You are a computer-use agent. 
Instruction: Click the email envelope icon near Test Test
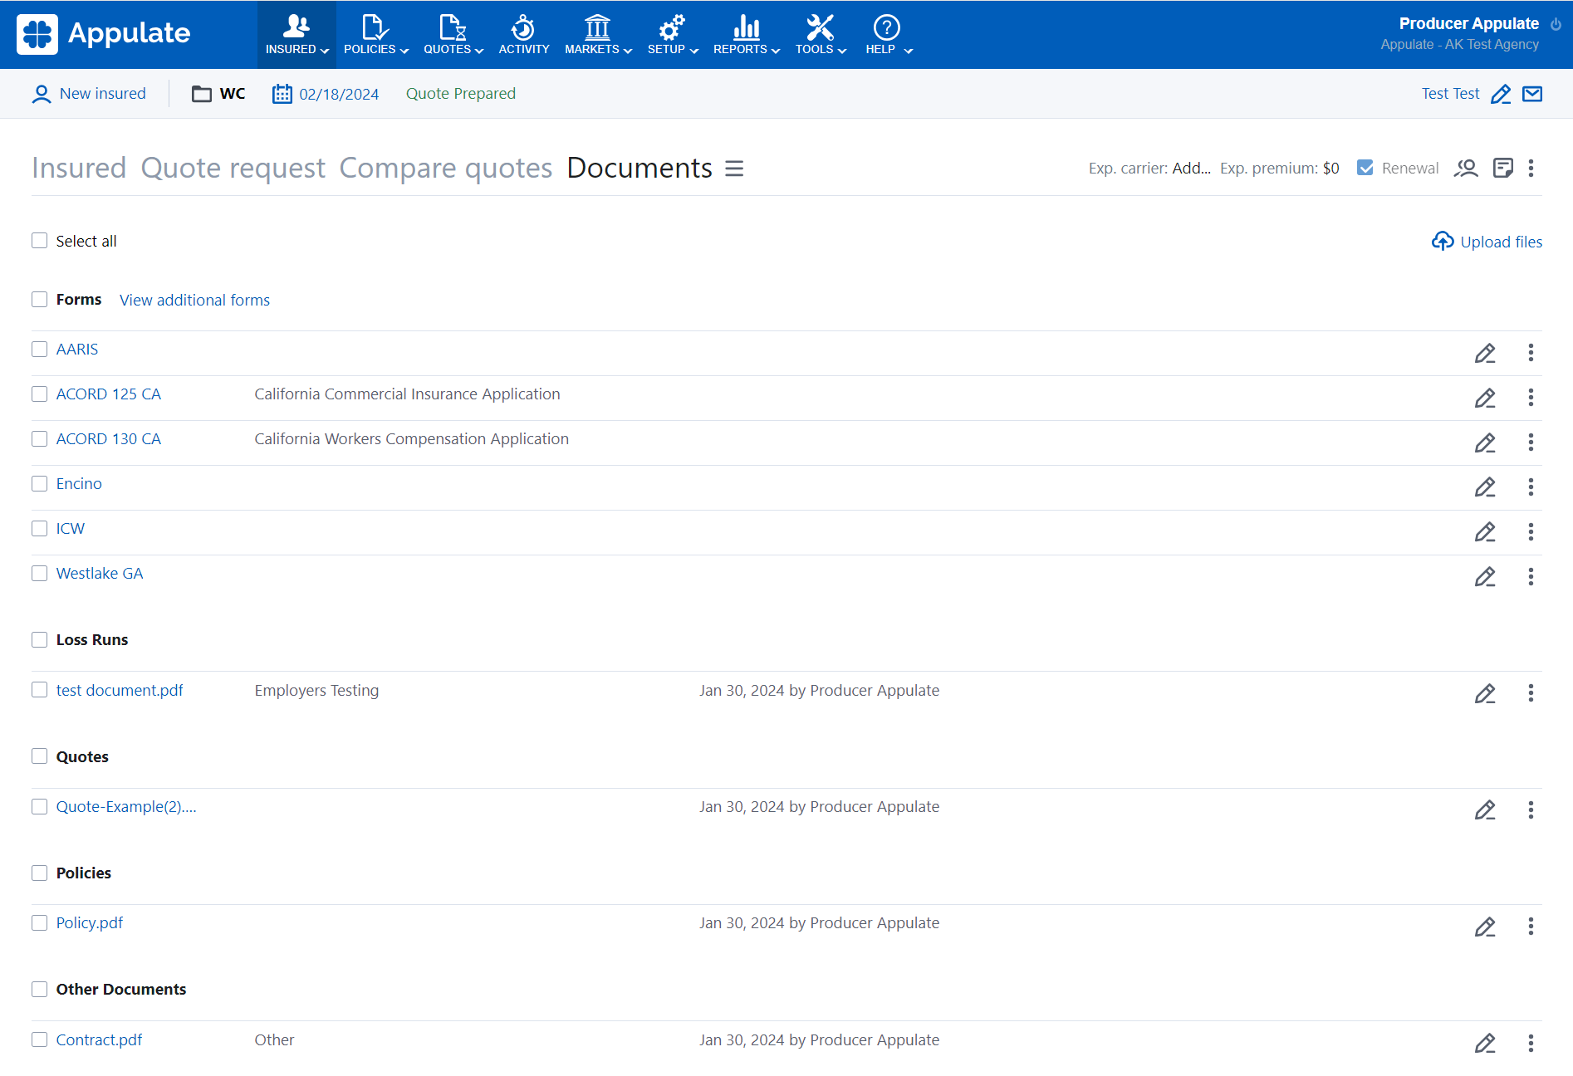click(x=1532, y=94)
